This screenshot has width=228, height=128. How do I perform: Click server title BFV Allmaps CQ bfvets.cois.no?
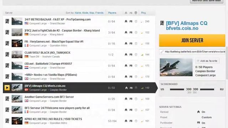point(187,26)
